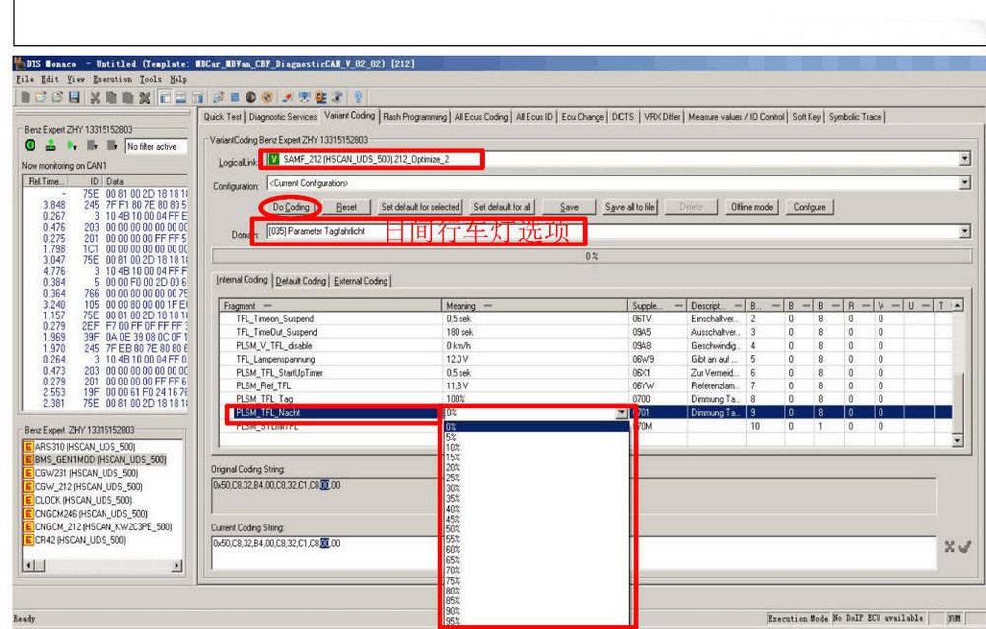The height and width of the screenshot is (629, 986).
Task: Select the BMS_GEN1MOD ECU entry
Action: pos(101,459)
